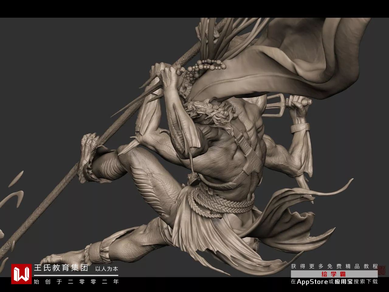Click the red 绘学霸 banner
The height and width of the screenshot is (292, 389).
(x=334, y=274)
